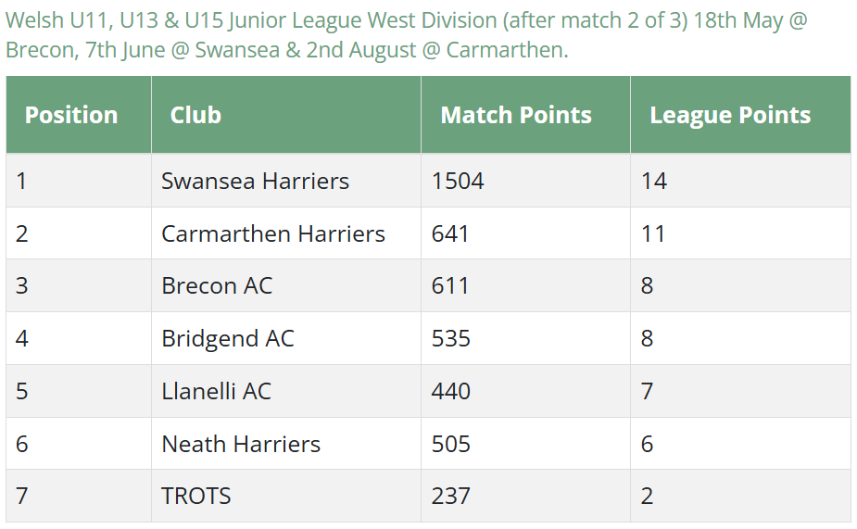Click the Welsh Junior League West Division heading
Viewport: 857px width, 529px height.
(407, 35)
